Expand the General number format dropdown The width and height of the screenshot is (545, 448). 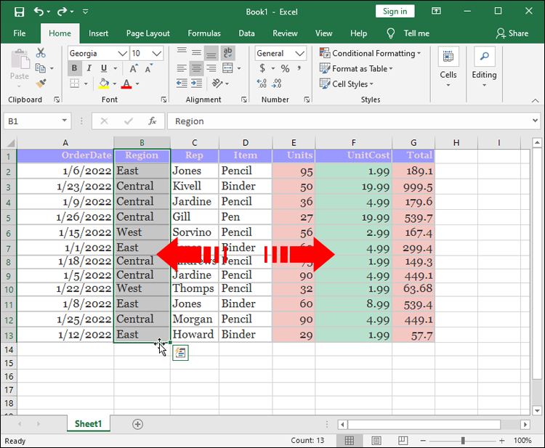tap(299, 54)
